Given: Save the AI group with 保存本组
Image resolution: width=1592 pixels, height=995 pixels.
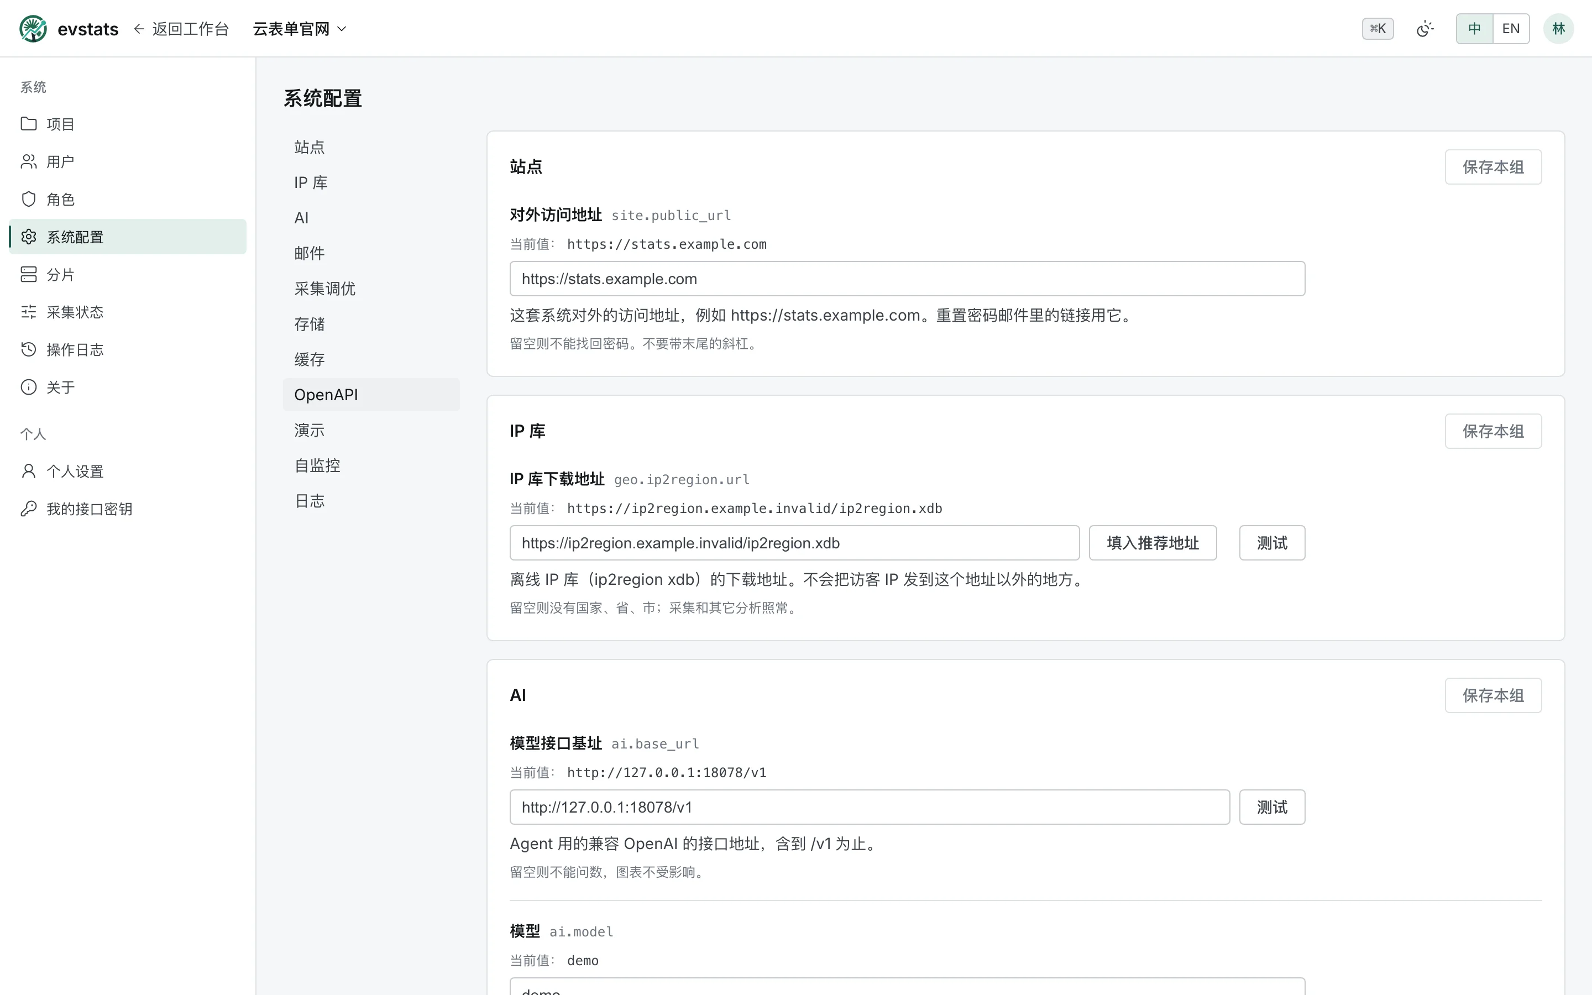Looking at the screenshot, I should (x=1492, y=695).
